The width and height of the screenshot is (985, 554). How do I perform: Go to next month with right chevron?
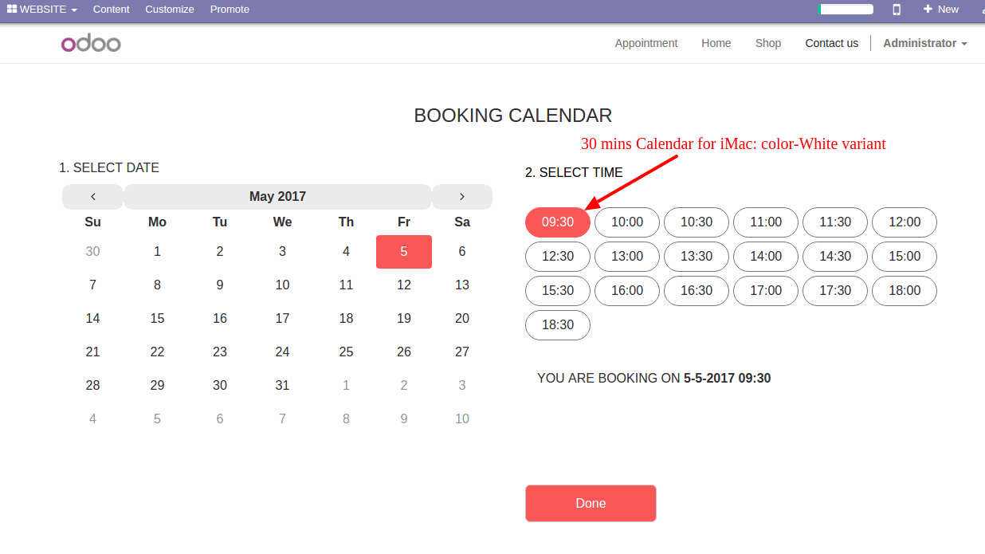click(462, 196)
